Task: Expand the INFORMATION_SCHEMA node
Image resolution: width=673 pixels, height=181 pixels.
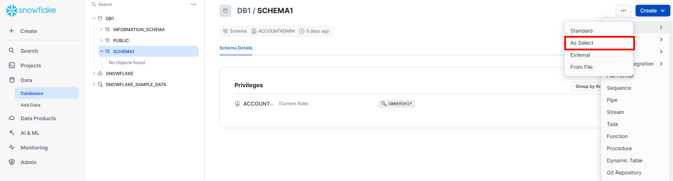Action: 101,30
